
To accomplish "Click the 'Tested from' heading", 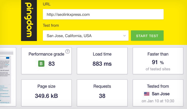I will click(x=158, y=86).
